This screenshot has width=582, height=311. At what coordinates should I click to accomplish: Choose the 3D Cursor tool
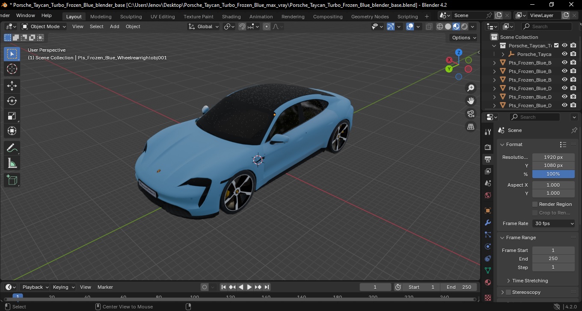12,69
